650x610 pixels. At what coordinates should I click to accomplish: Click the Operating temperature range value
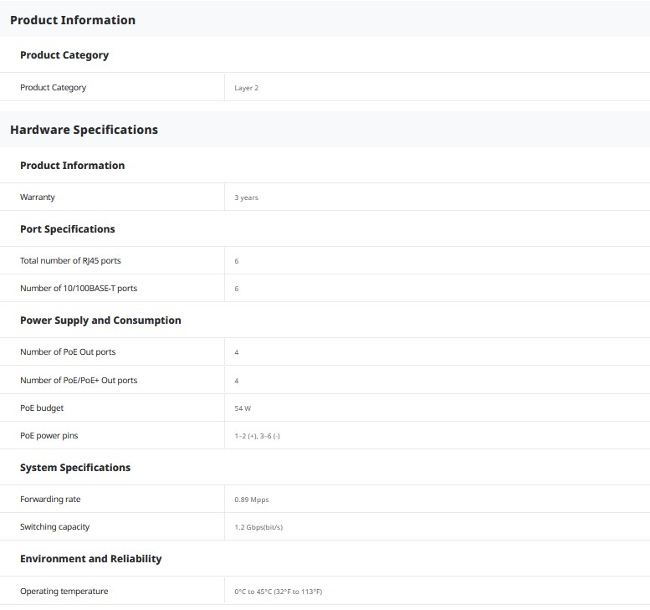(279, 592)
